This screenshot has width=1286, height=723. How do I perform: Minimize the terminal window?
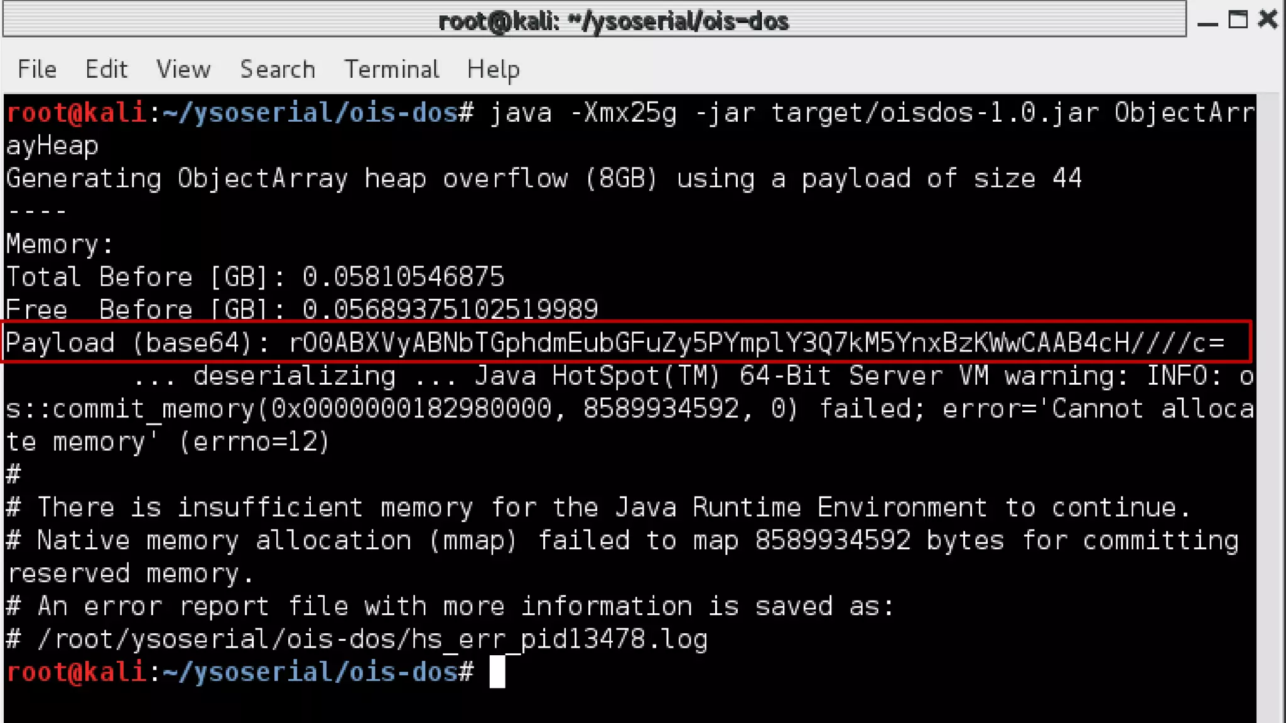[x=1207, y=21]
